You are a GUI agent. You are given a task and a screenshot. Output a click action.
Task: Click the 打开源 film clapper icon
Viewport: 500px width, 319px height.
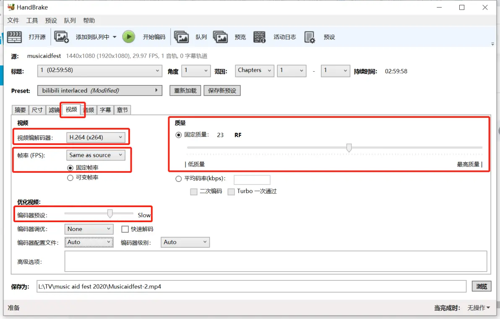[14, 37]
